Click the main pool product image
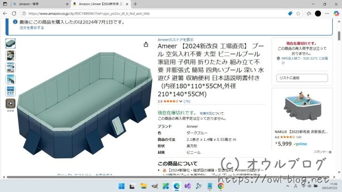This screenshot has height=192, width=342. 85,105
